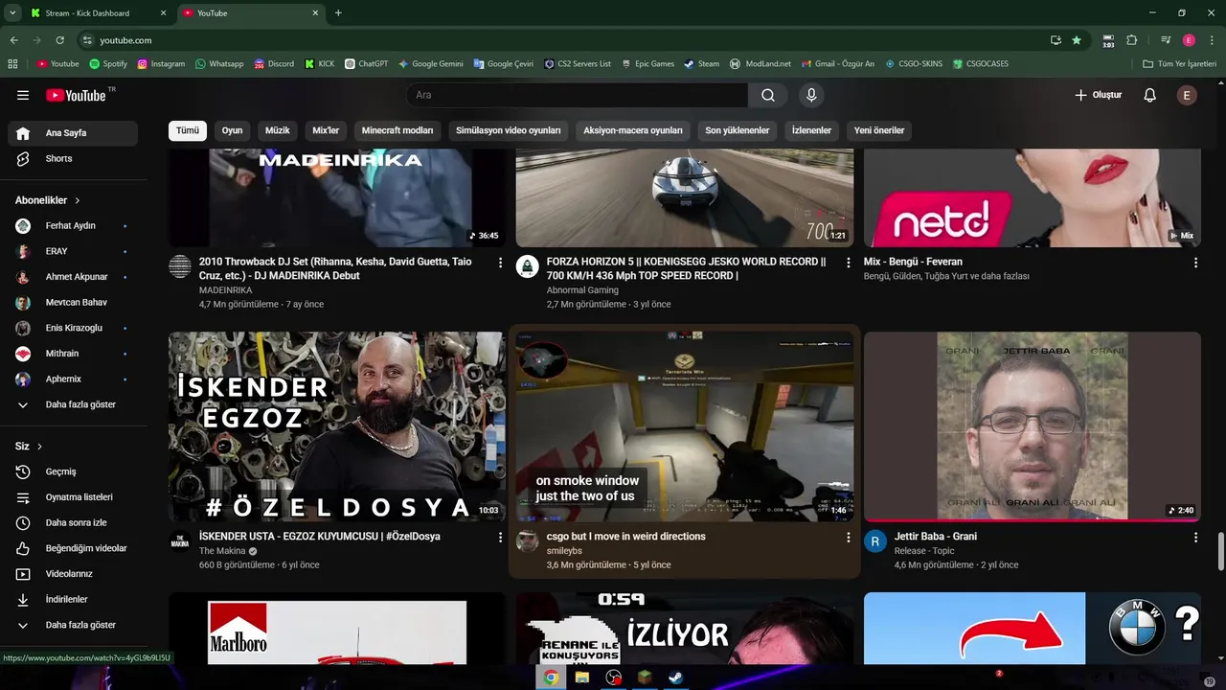Viewport: 1226px width, 690px height.
Task: Open Mevtcan Bahav subscription channel
Action: [x=73, y=302]
